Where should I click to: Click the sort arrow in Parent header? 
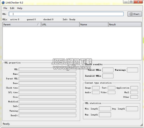pos(38,24)
